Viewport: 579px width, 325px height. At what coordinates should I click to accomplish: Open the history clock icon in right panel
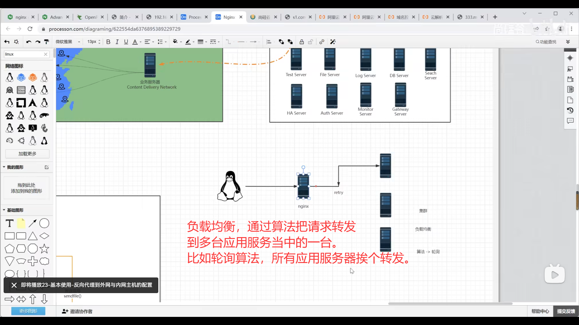pos(570,110)
